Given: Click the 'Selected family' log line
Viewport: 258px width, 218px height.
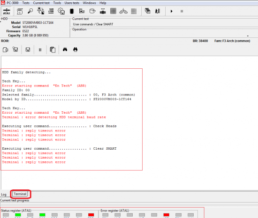Looking at the screenshot, I should point(68,95).
